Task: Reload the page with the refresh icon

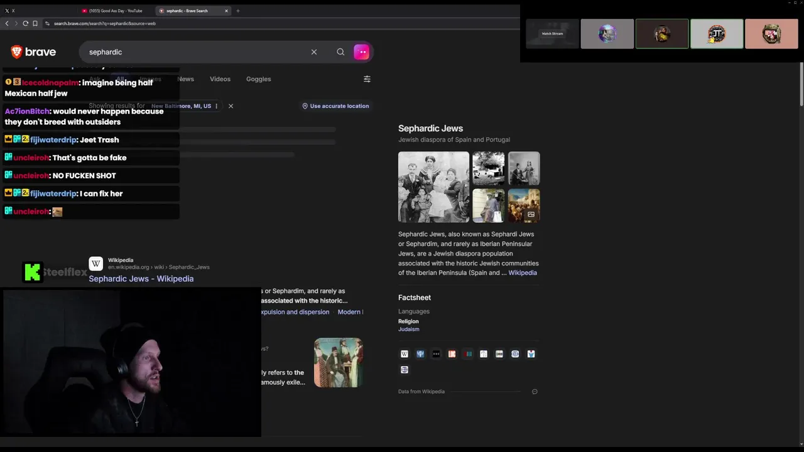Action: tap(26, 23)
